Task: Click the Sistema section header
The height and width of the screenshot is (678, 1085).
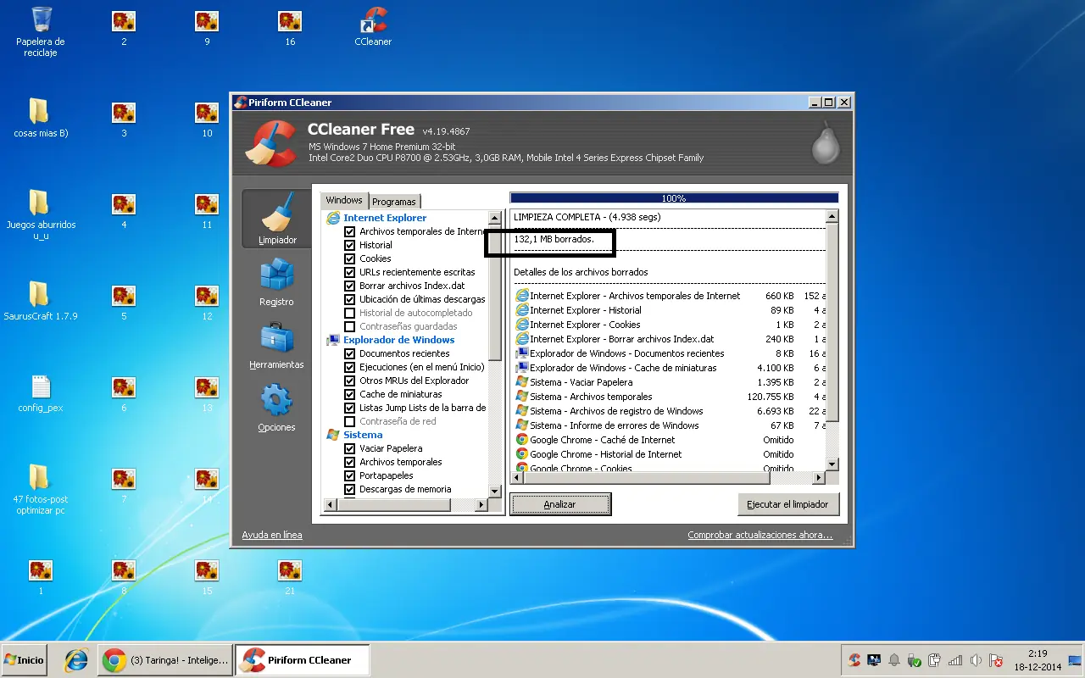Action: pyautogui.click(x=363, y=435)
